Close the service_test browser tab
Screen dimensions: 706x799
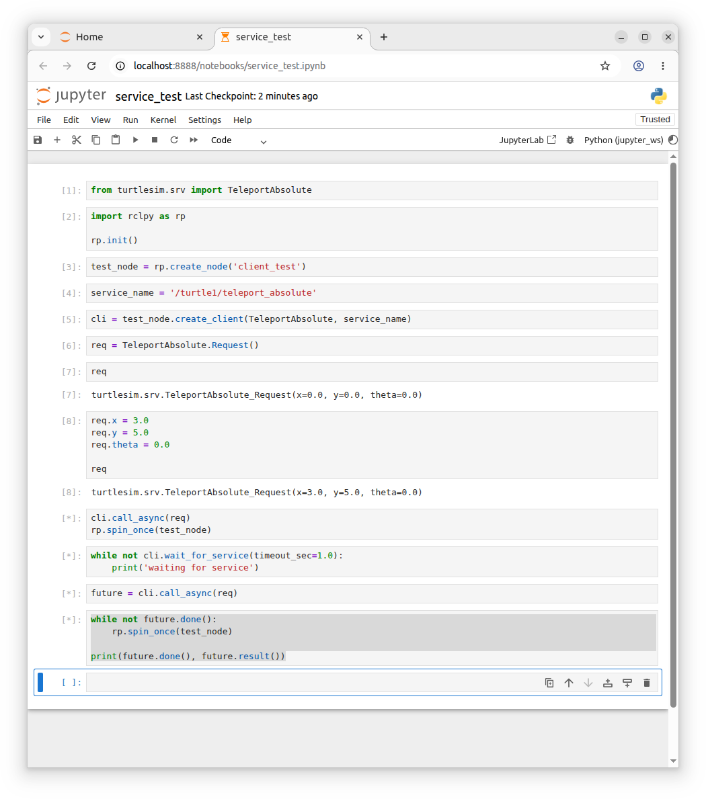click(x=359, y=37)
